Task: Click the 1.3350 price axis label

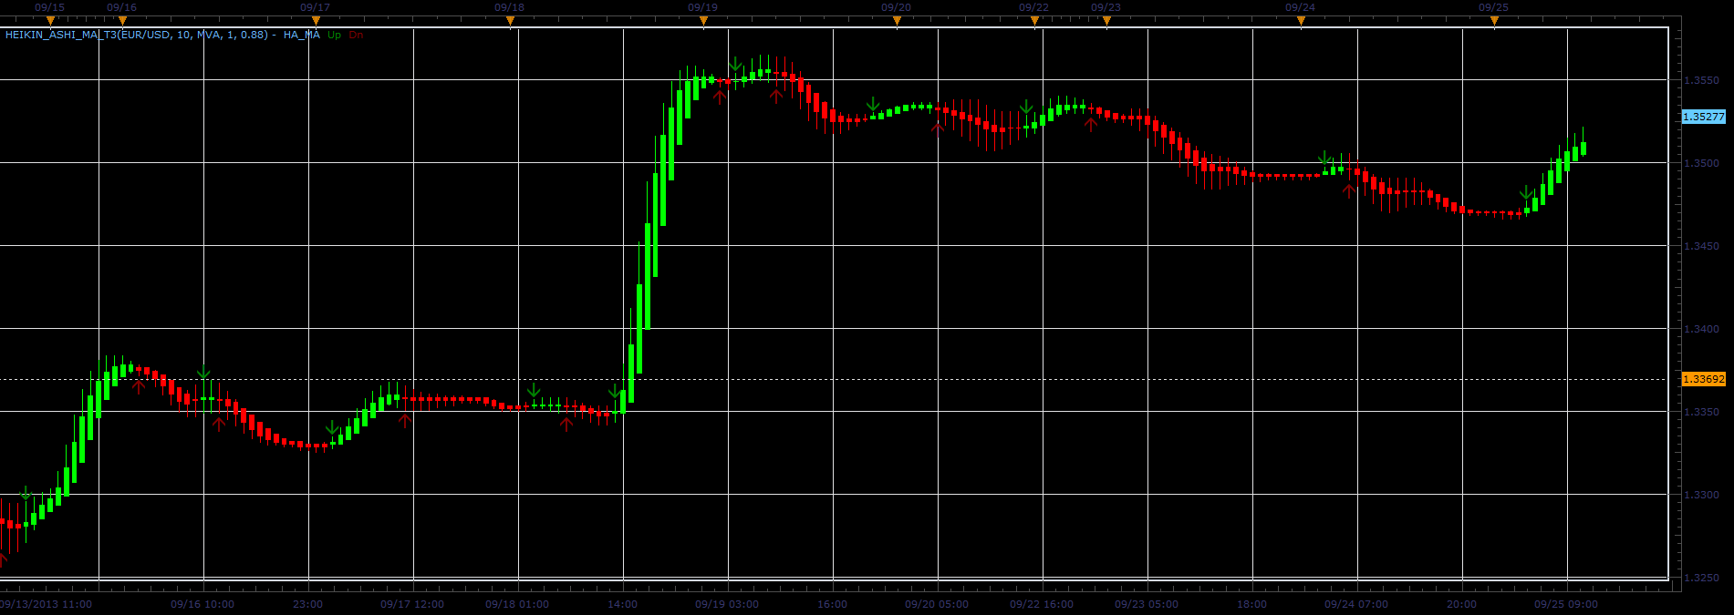Action: [x=1701, y=412]
